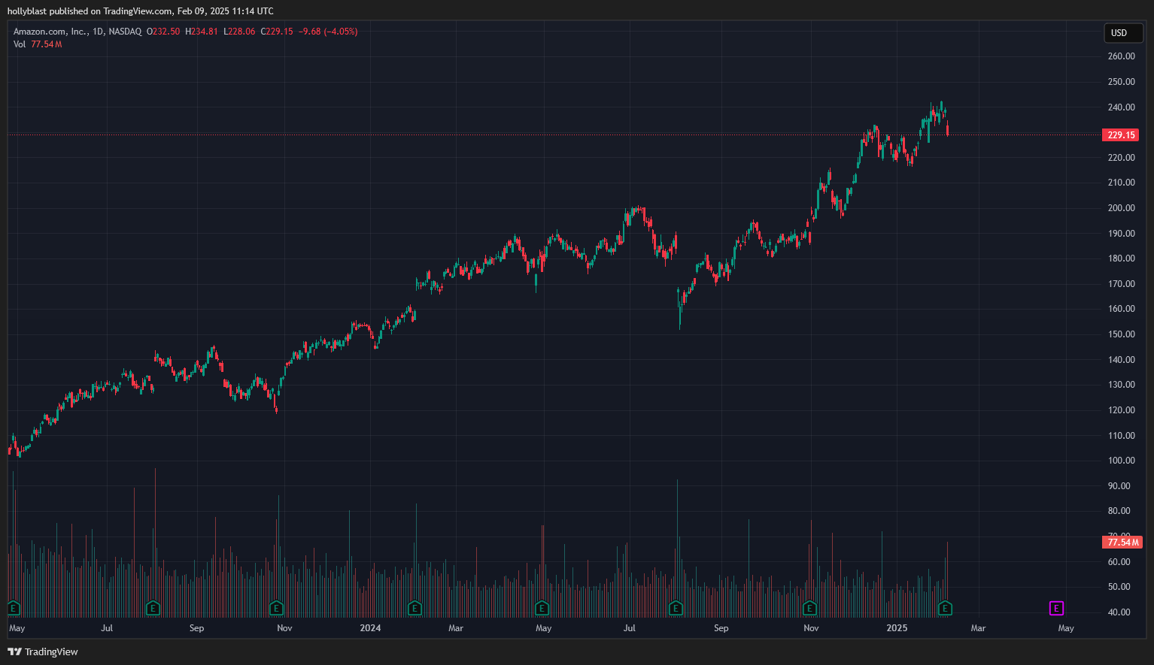
Task: Click the high value H234.81
Action: [202, 32]
